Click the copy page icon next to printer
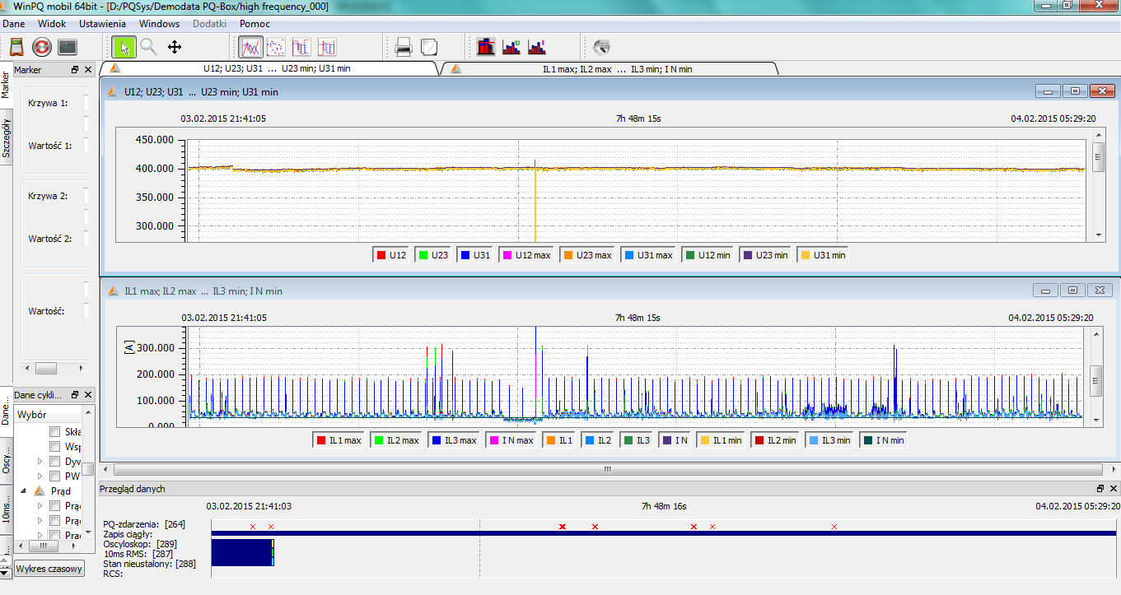This screenshot has width=1121, height=595. [429, 47]
